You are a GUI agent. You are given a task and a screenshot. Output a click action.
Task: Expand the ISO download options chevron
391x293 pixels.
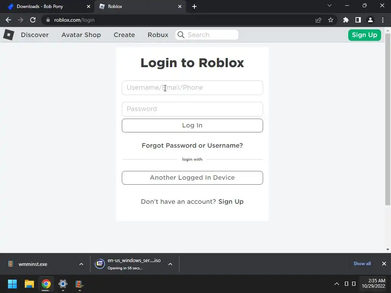click(170, 264)
